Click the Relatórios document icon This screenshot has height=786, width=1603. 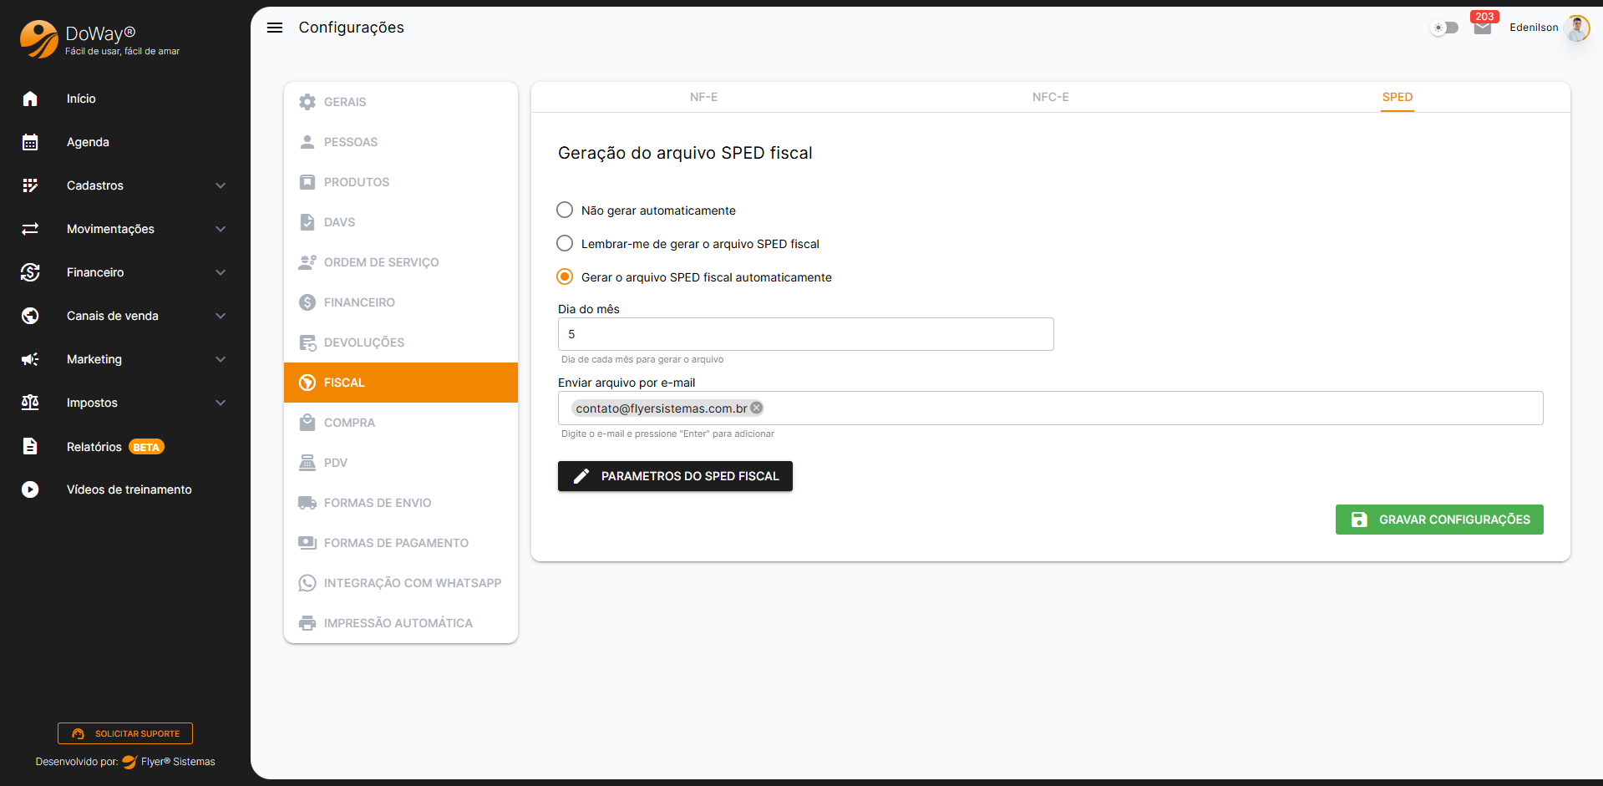tap(30, 446)
